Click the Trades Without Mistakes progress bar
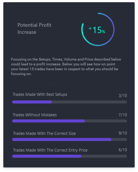The width and height of the screenshot is (138, 172). (x=70, y=121)
